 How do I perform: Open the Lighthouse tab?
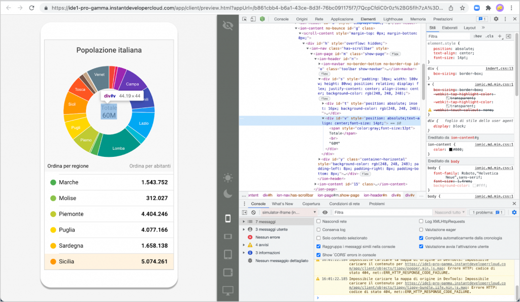tap(393, 19)
